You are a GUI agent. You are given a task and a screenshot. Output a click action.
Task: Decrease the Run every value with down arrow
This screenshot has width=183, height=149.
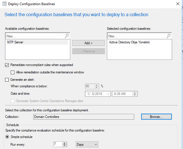click(x=65, y=145)
